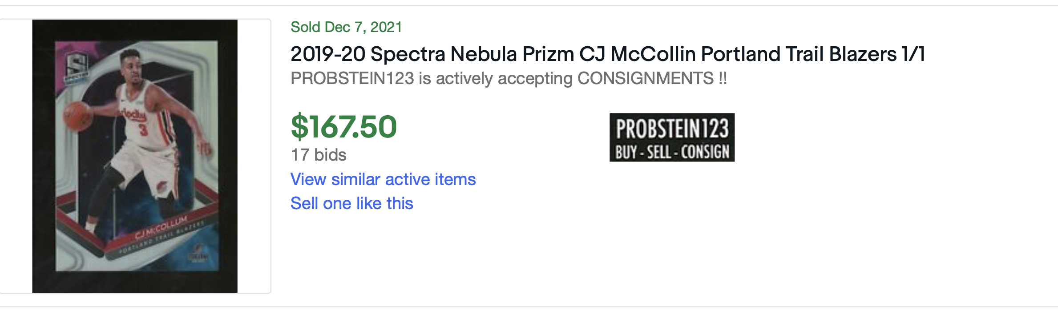Click the $167.50 sold price
The width and height of the screenshot is (1058, 315).
coord(343,127)
